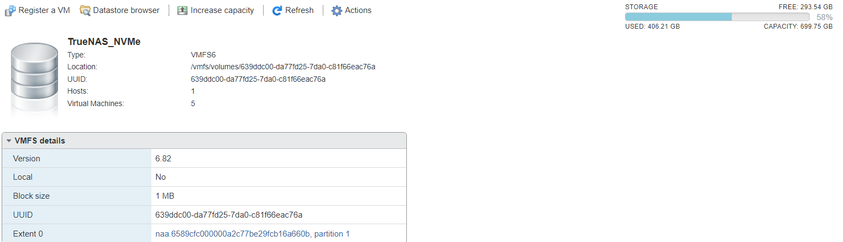This screenshot has height=242, width=843.
Task: Open Extent 0 naa device link
Action: pos(252,234)
